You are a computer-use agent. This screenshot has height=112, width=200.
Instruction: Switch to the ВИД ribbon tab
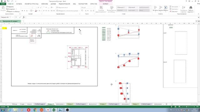point(74,4)
